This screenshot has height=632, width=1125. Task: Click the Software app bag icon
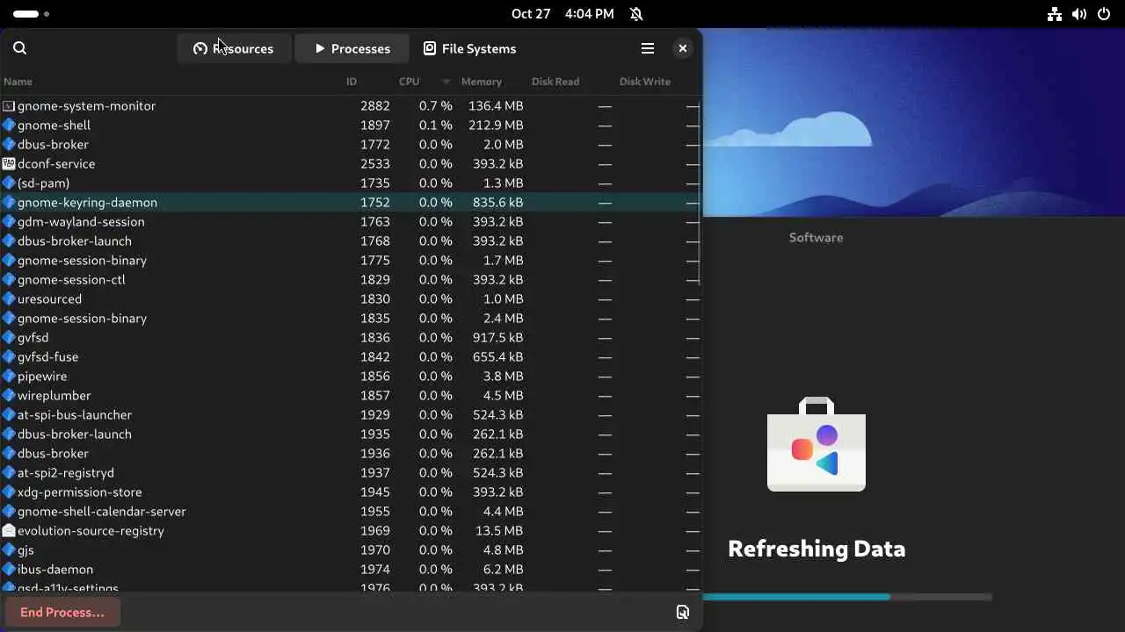[817, 444]
